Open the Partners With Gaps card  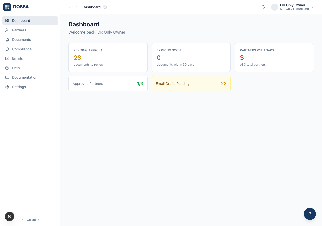tap(274, 58)
